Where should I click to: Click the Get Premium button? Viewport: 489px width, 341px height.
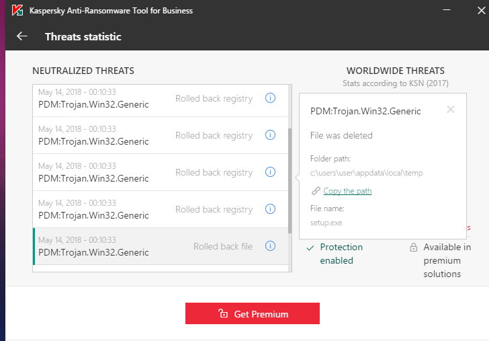(253, 313)
